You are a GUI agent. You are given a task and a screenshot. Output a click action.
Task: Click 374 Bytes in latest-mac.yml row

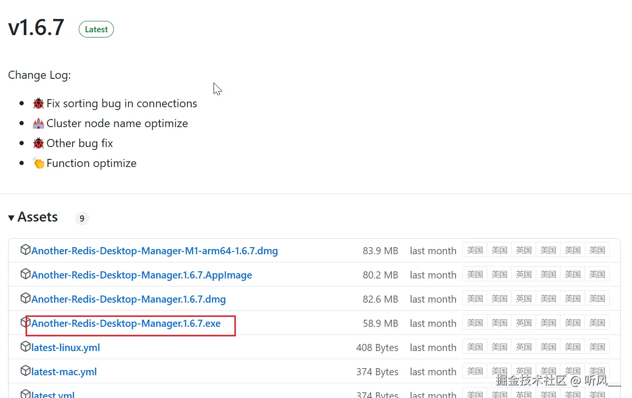(377, 372)
